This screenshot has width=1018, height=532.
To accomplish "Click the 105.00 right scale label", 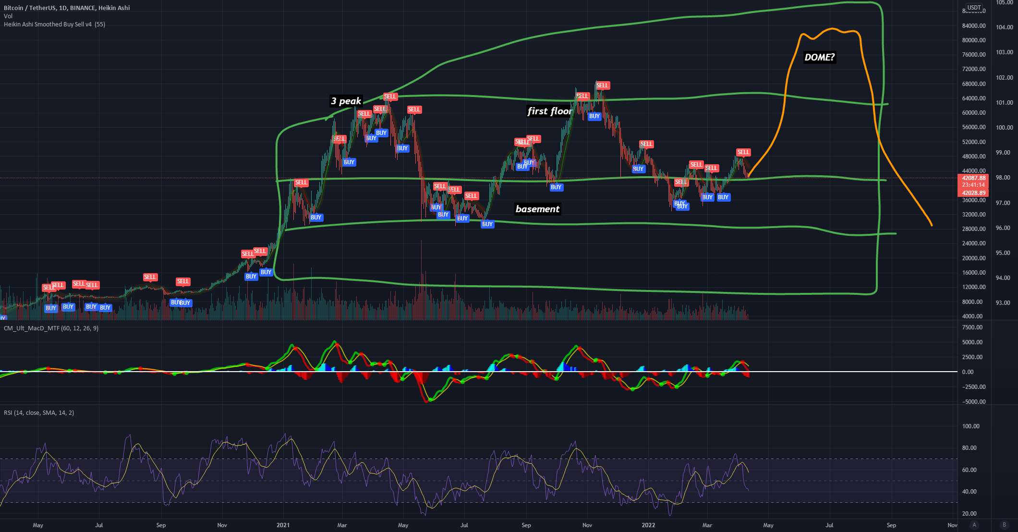I will tap(1005, 2).
